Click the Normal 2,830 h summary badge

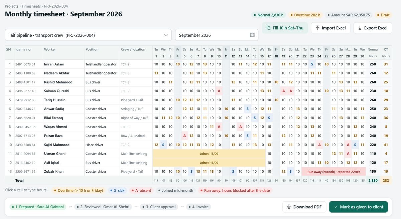268,15
